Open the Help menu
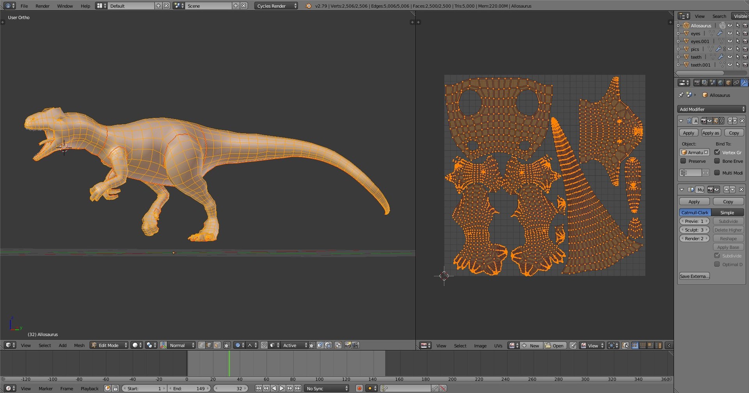Image resolution: width=749 pixels, height=393 pixels. pyautogui.click(x=85, y=6)
